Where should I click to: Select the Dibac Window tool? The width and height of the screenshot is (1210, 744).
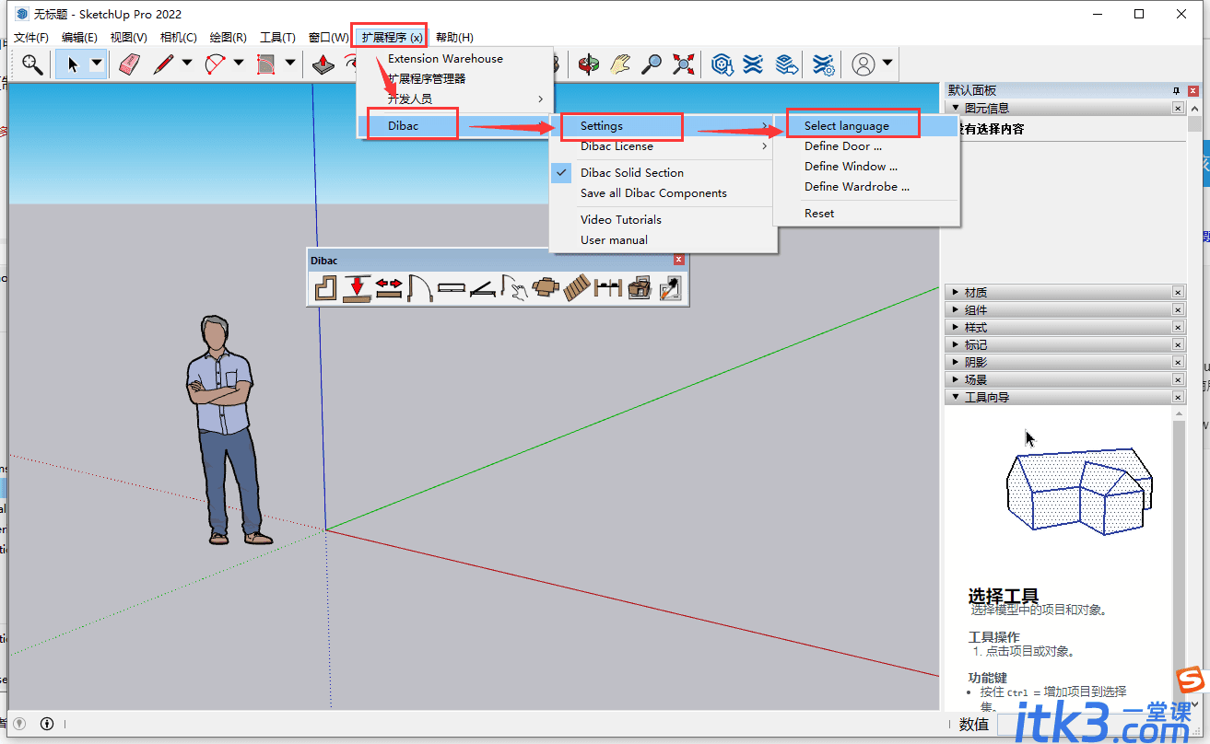[x=452, y=289]
